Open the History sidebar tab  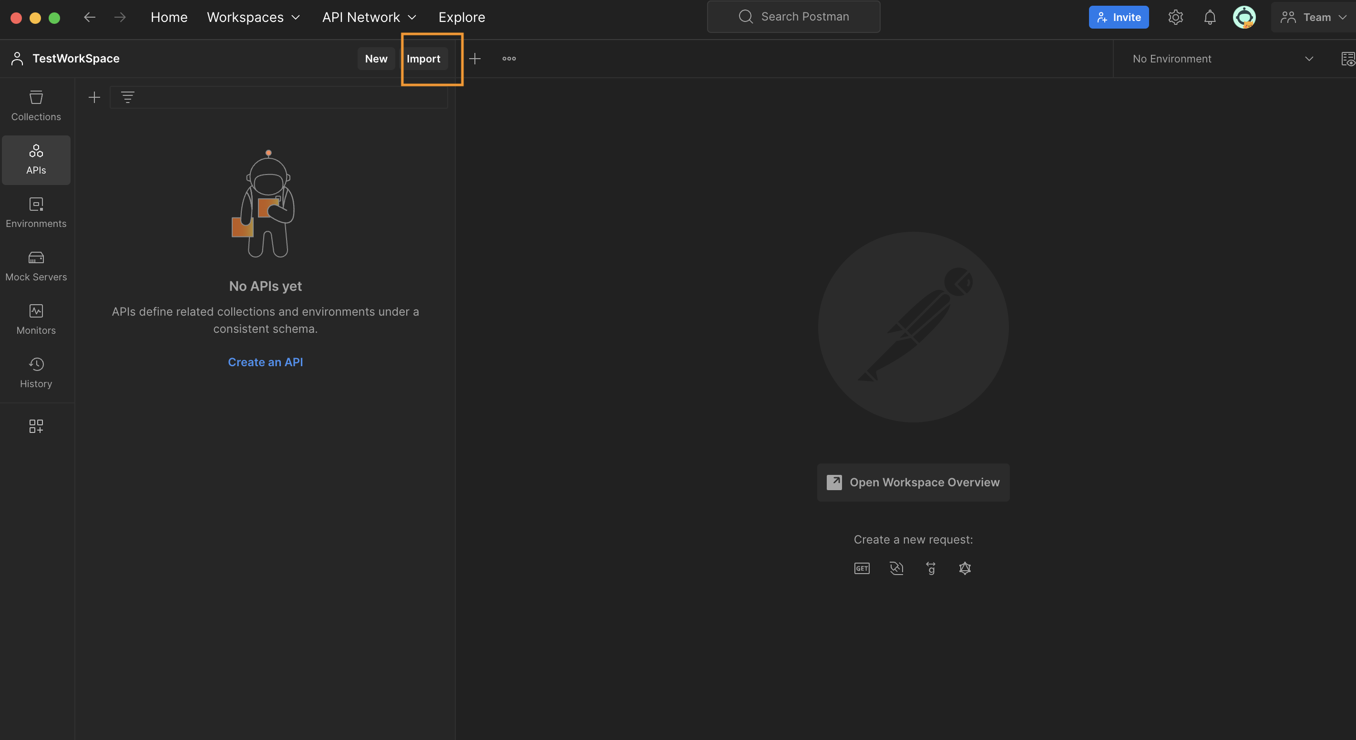(x=36, y=374)
